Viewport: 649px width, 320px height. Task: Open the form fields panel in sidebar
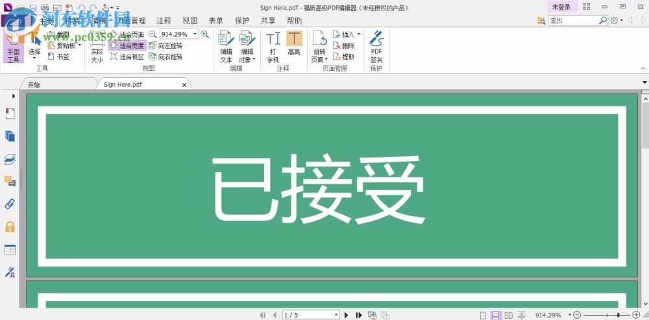tap(10, 249)
